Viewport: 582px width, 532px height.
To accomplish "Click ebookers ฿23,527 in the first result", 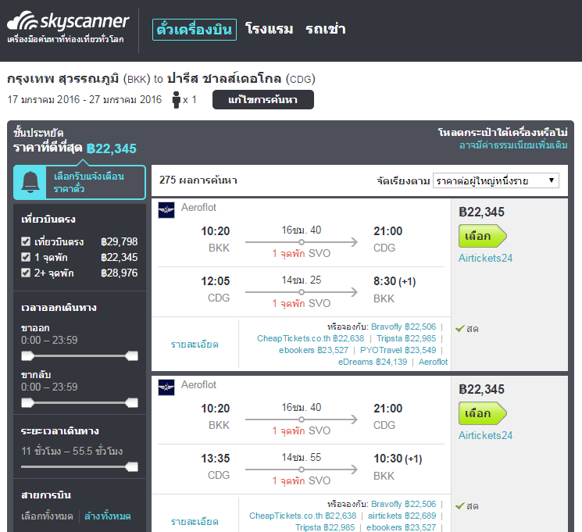I will pos(313,350).
